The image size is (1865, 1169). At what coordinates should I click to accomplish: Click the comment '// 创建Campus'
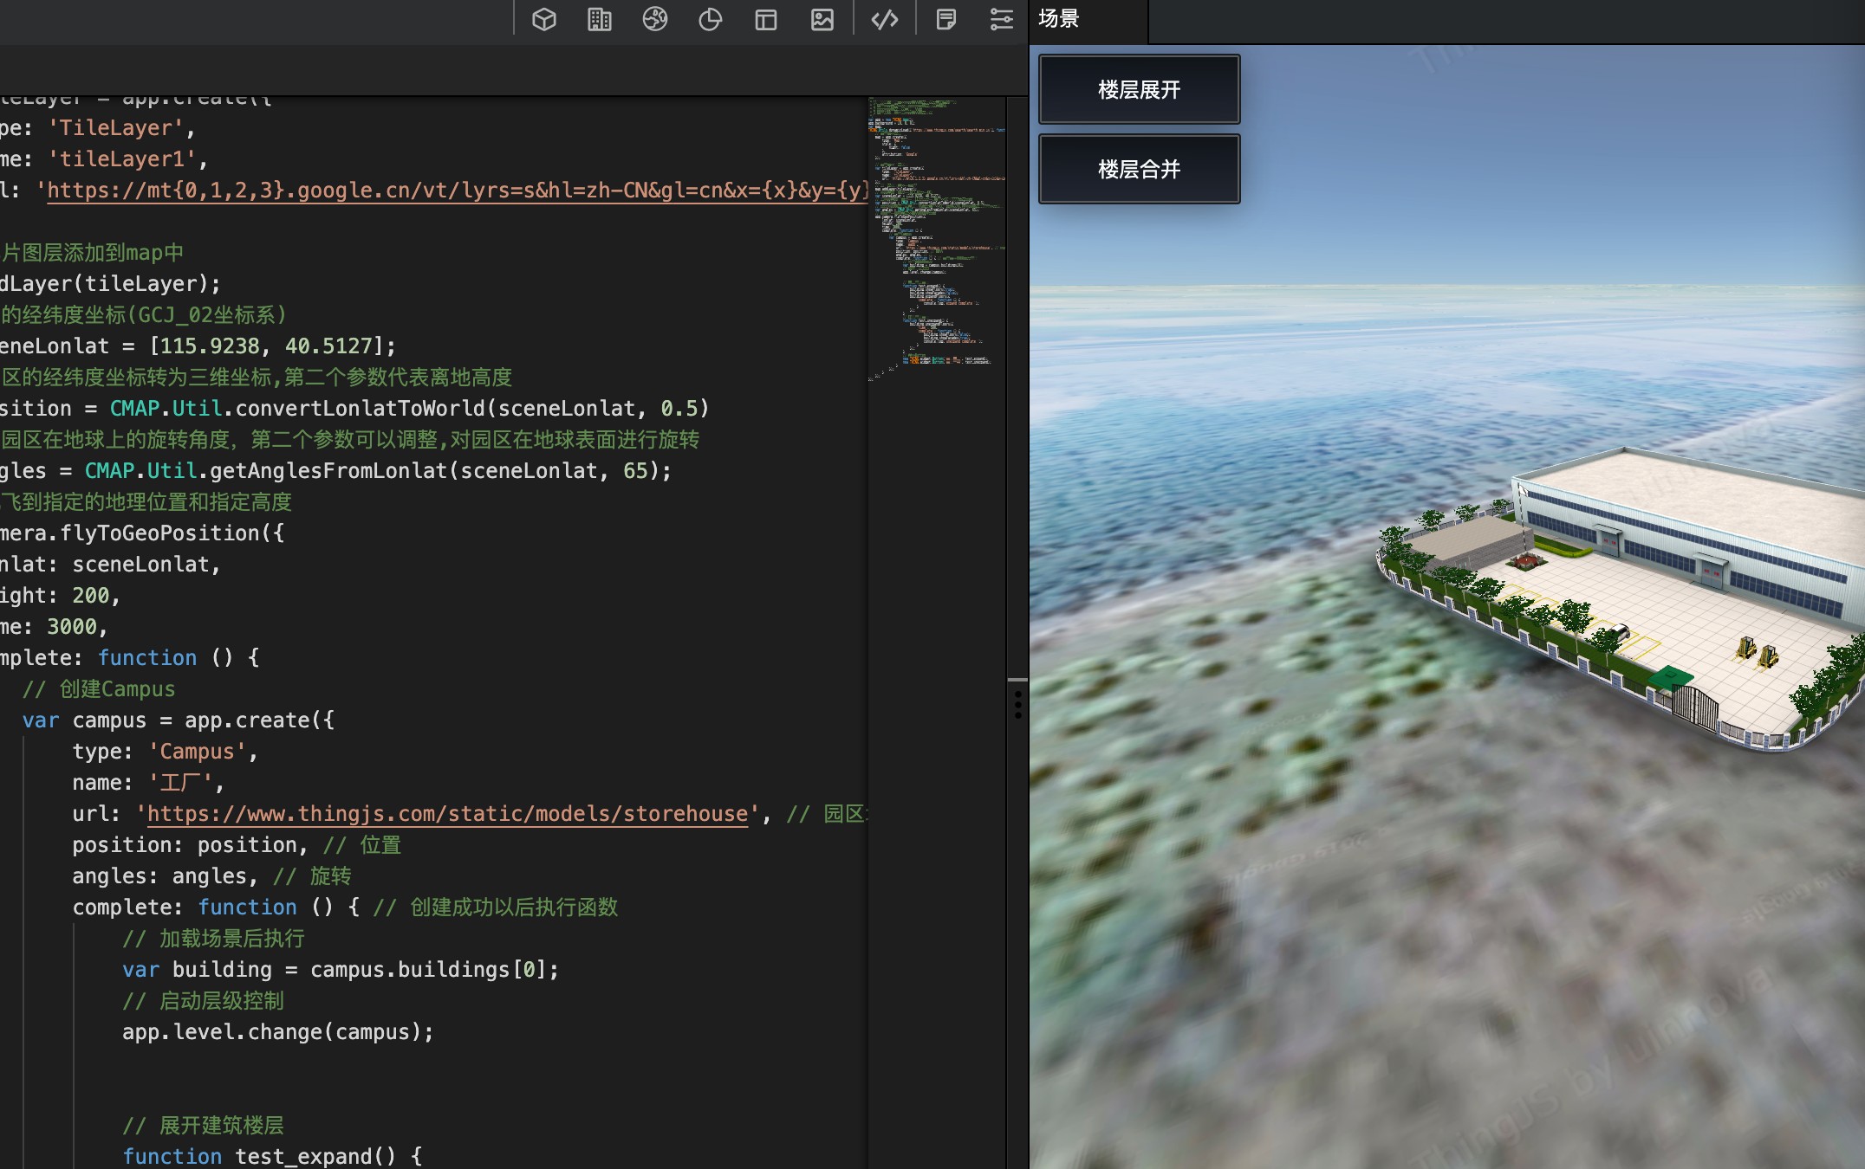click(x=99, y=689)
